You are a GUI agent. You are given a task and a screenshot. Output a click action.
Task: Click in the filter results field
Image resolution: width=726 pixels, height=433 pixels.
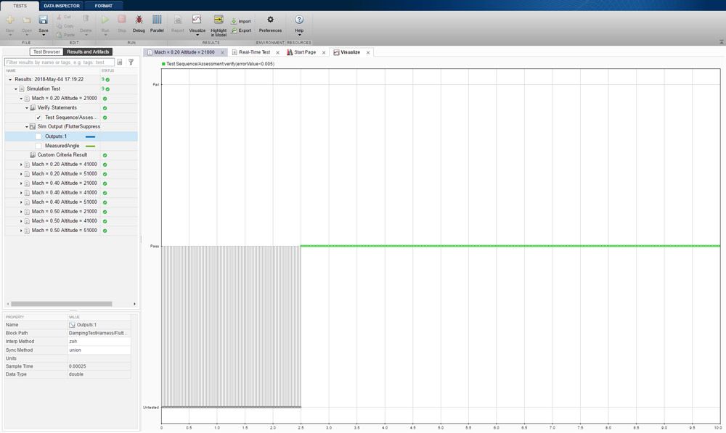point(58,62)
